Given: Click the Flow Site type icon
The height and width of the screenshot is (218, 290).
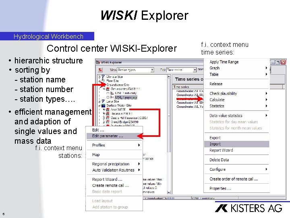Looking at the screenshot, I should pos(103,81).
